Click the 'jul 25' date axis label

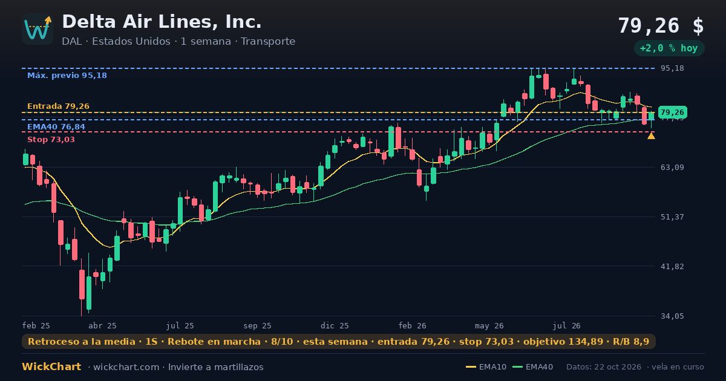click(180, 325)
